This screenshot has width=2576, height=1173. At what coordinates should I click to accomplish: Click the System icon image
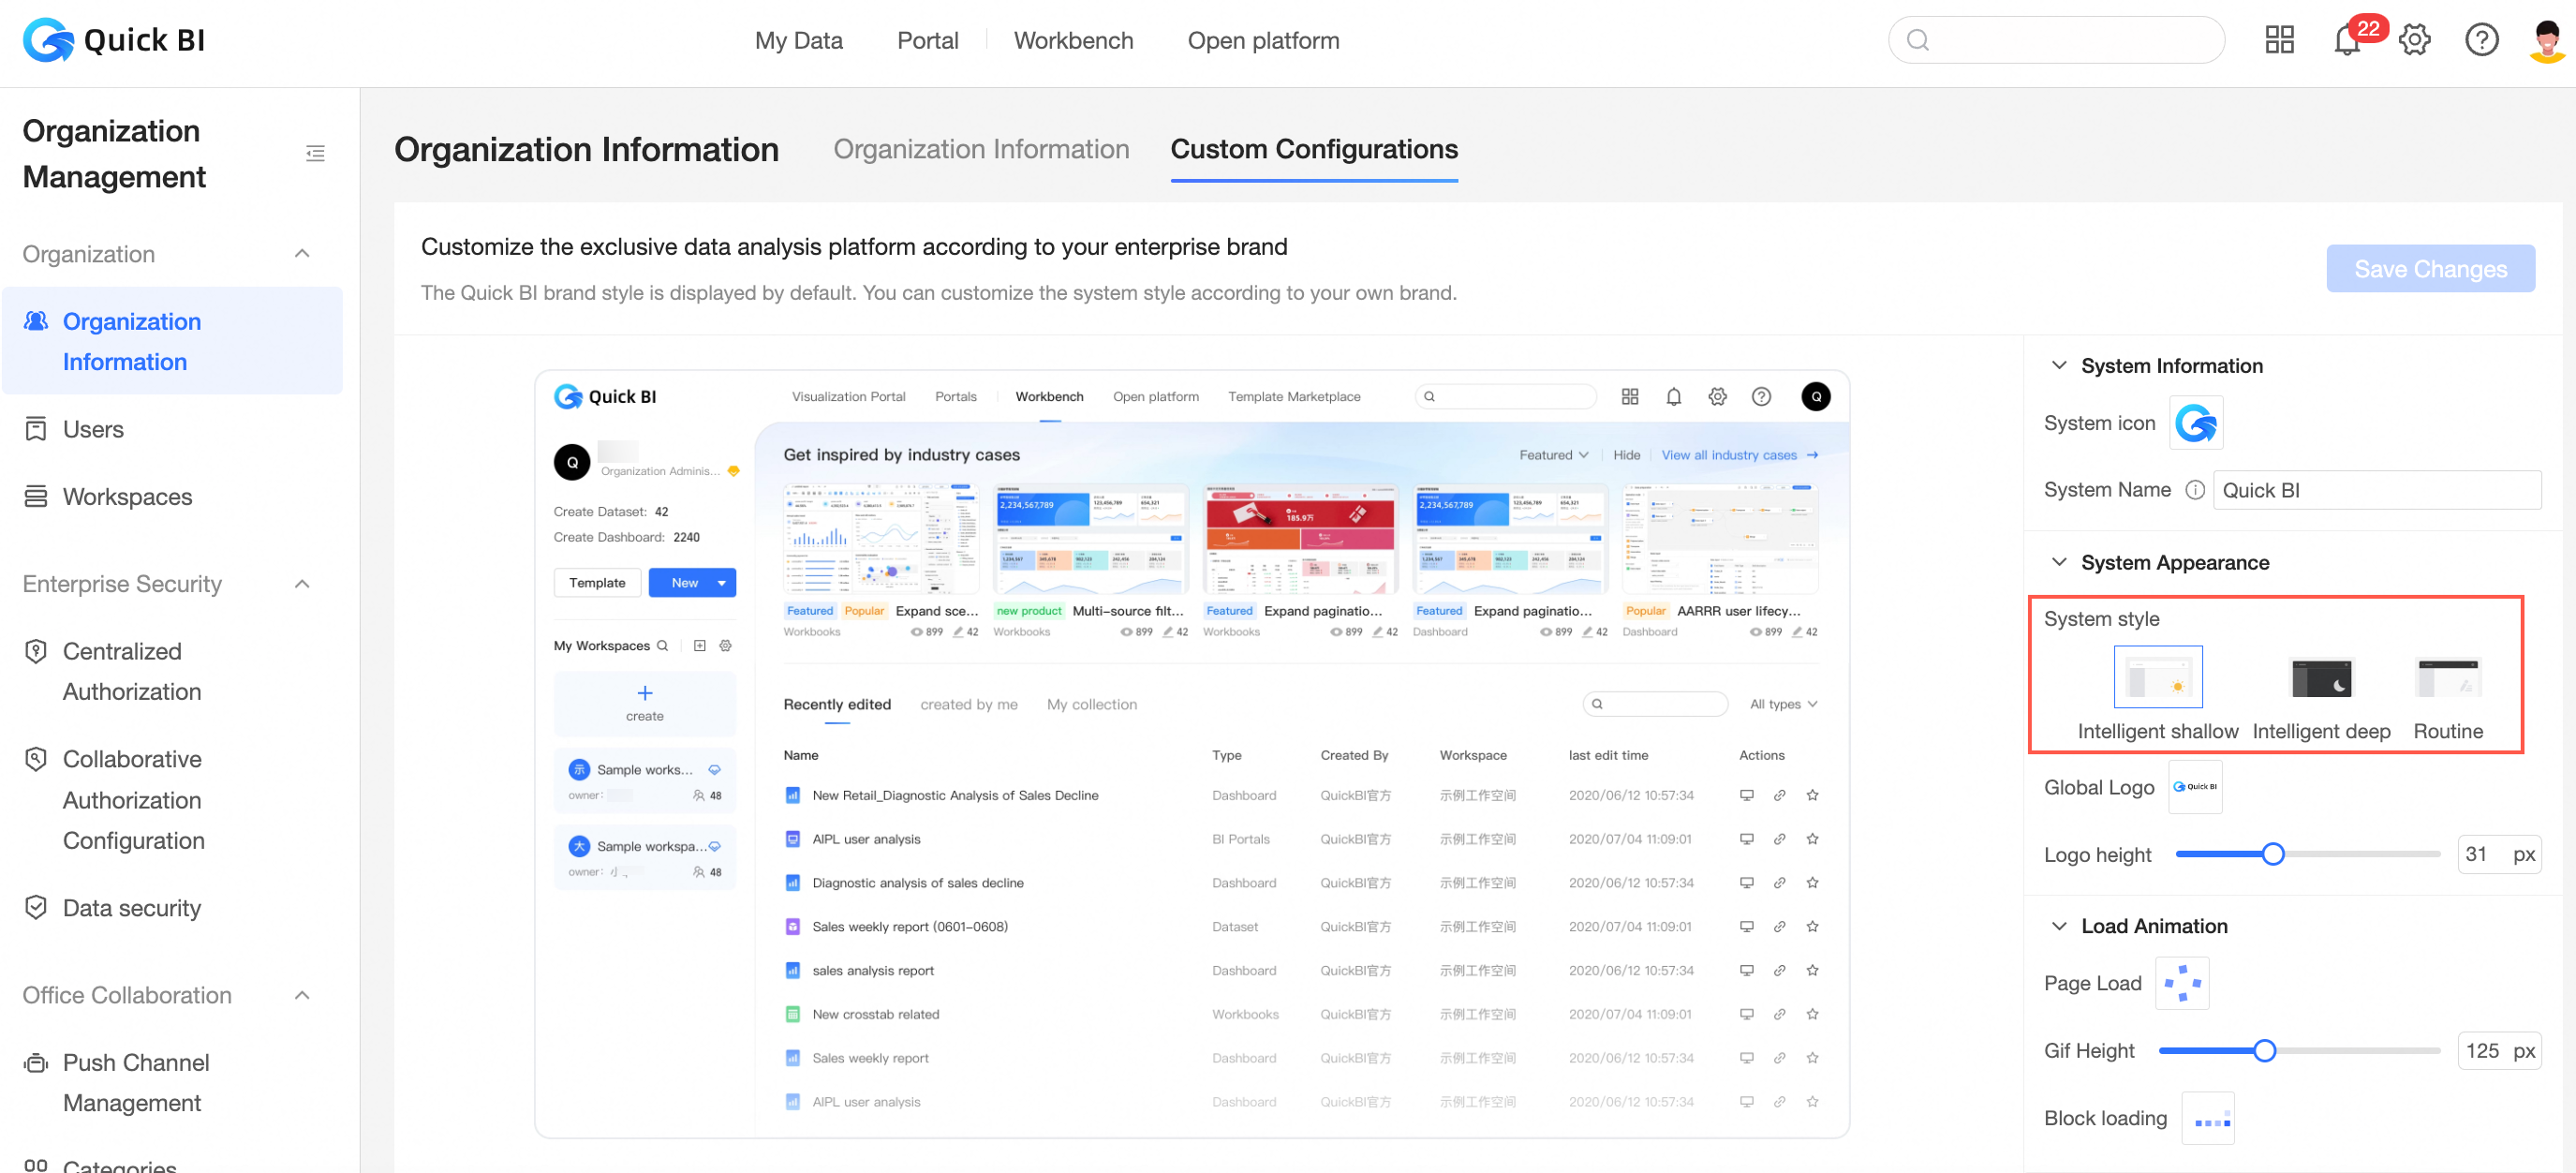click(x=2195, y=423)
